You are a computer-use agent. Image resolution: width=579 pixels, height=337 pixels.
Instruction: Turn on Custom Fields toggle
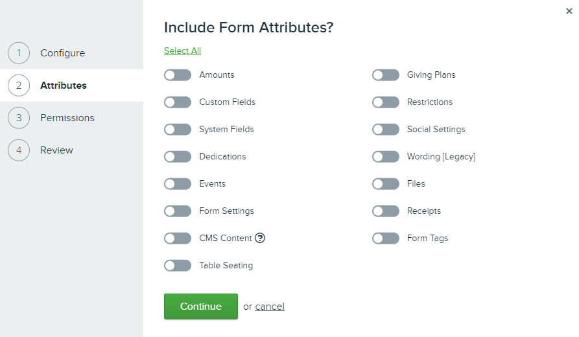pyautogui.click(x=178, y=102)
